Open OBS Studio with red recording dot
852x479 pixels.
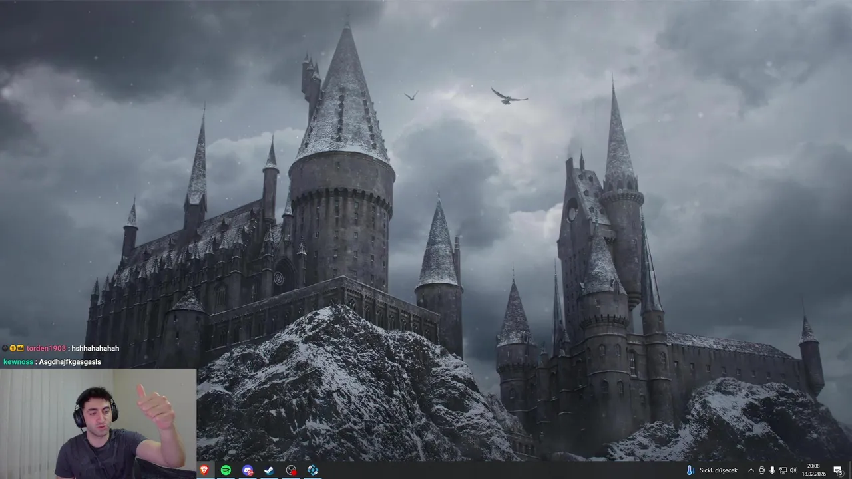(x=291, y=470)
